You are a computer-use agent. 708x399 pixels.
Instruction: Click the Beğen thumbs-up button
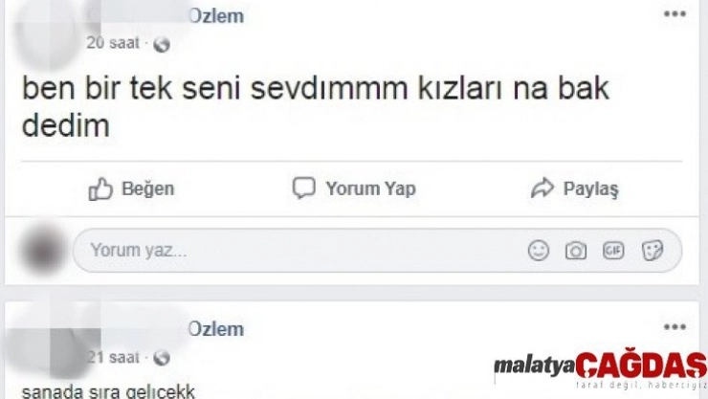pyautogui.click(x=132, y=188)
